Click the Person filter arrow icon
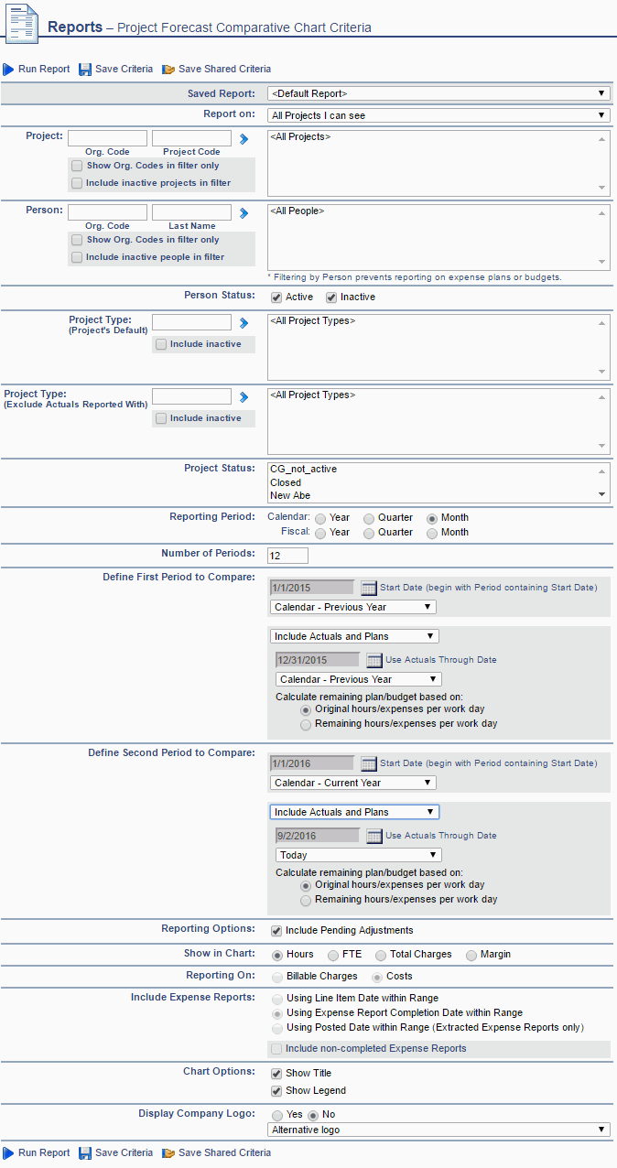The height and width of the screenshot is (1168, 617). pos(244,213)
